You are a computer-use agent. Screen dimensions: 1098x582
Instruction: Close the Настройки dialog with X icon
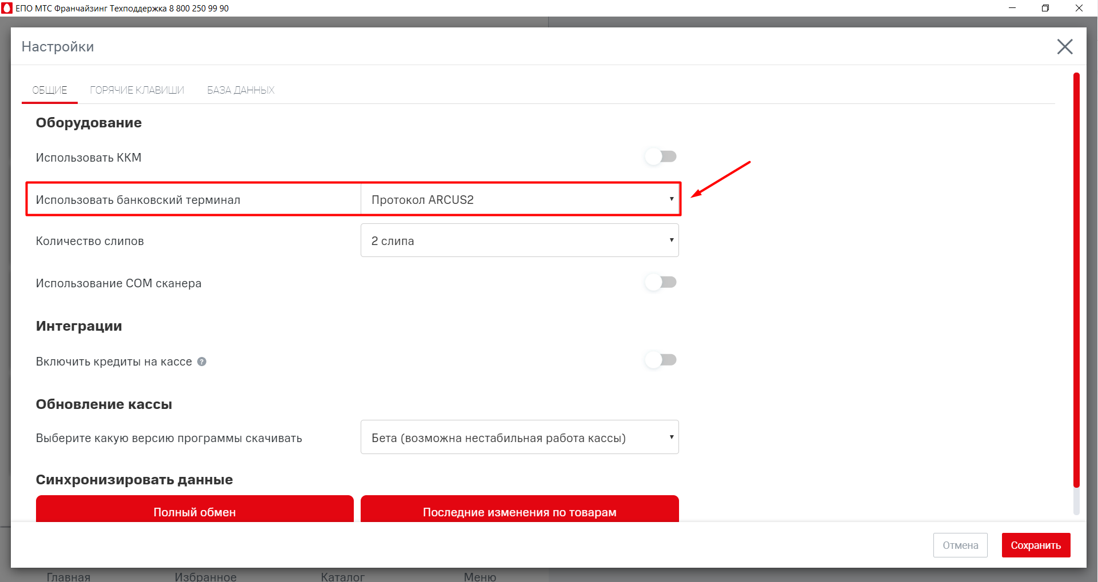point(1065,47)
